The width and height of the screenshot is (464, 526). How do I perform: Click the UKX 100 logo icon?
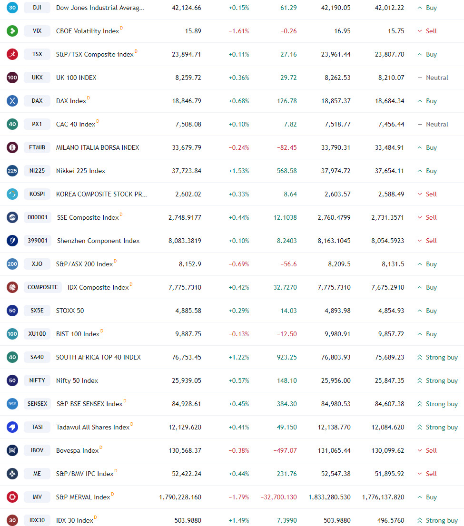pyautogui.click(x=12, y=78)
